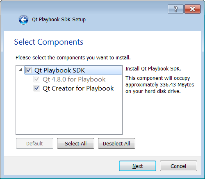Click empty space in the component list
The width and height of the screenshot is (205, 179).
[69, 113]
